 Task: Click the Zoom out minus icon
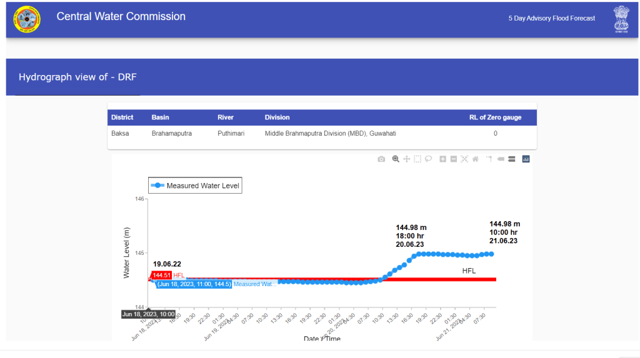click(x=454, y=159)
